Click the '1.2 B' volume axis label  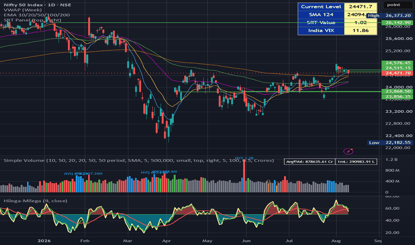(x=391, y=159)
